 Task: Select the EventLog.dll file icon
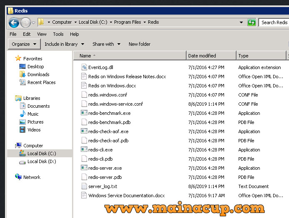[84, 67]
